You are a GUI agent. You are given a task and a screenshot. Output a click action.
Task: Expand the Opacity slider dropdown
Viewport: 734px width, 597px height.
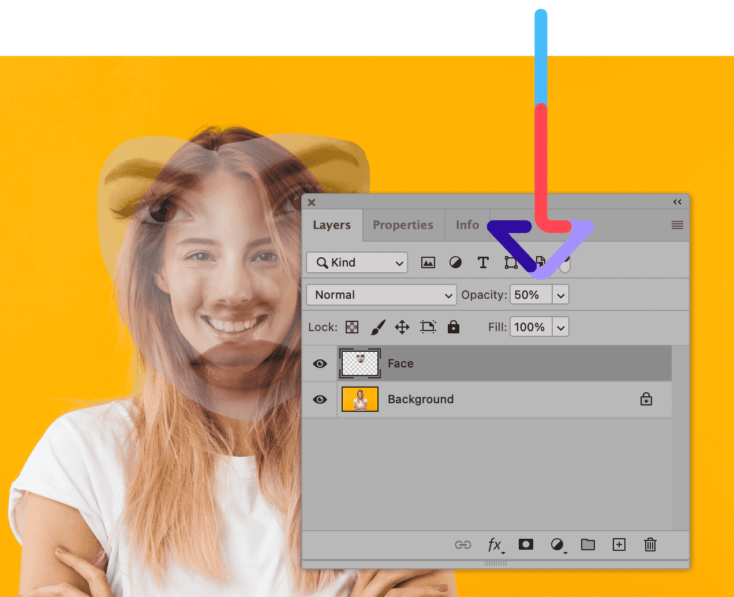point(560,295)
